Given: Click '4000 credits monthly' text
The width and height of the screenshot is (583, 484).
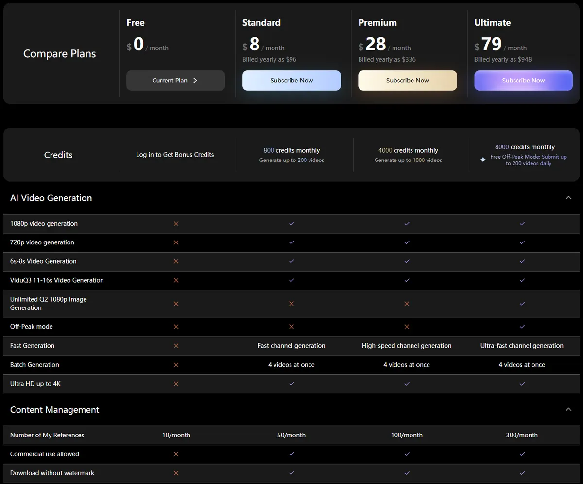Looking at the screenshot, I should tap(408, 150).
